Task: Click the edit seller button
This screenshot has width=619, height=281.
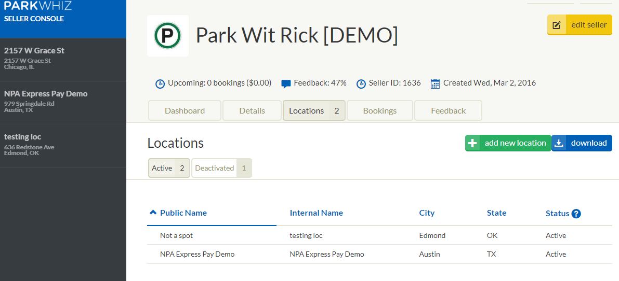Action: 580,25
